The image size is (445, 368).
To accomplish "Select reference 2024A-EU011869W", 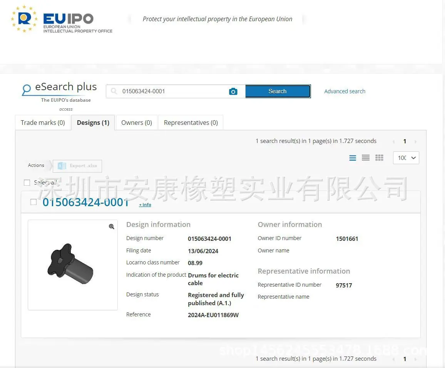I will (x=213, y=315).
